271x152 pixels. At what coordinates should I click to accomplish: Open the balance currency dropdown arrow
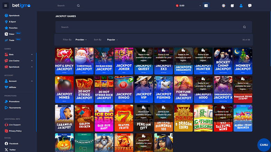pos(200,6)
